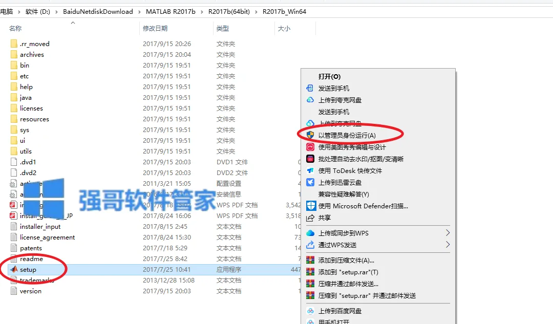Open the breadcrumb chevron after R2017b(64bit)
The width and height of the screenshot is (553, 324).
[x=256, y=12]
